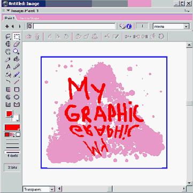The width and height of the screenshot is (193, 193).
Task: Open the cast member script icon
Action: (122, 26)
